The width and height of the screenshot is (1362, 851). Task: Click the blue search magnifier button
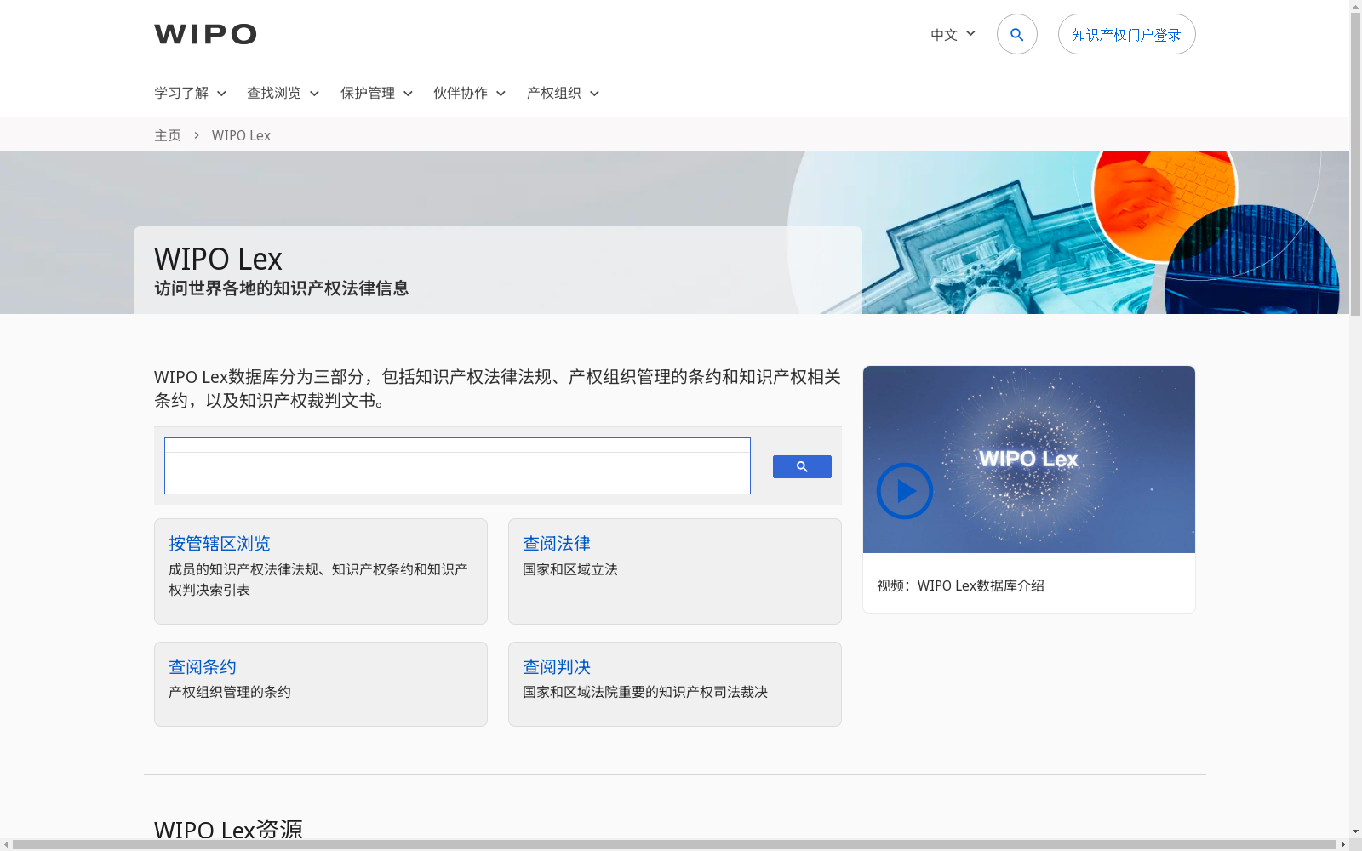point(801,466)
